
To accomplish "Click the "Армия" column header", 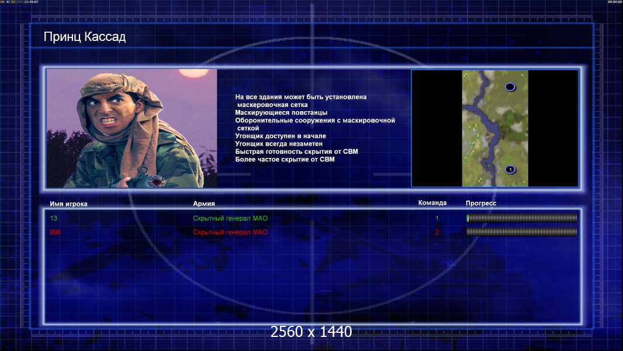I will (x=204, y=204).
